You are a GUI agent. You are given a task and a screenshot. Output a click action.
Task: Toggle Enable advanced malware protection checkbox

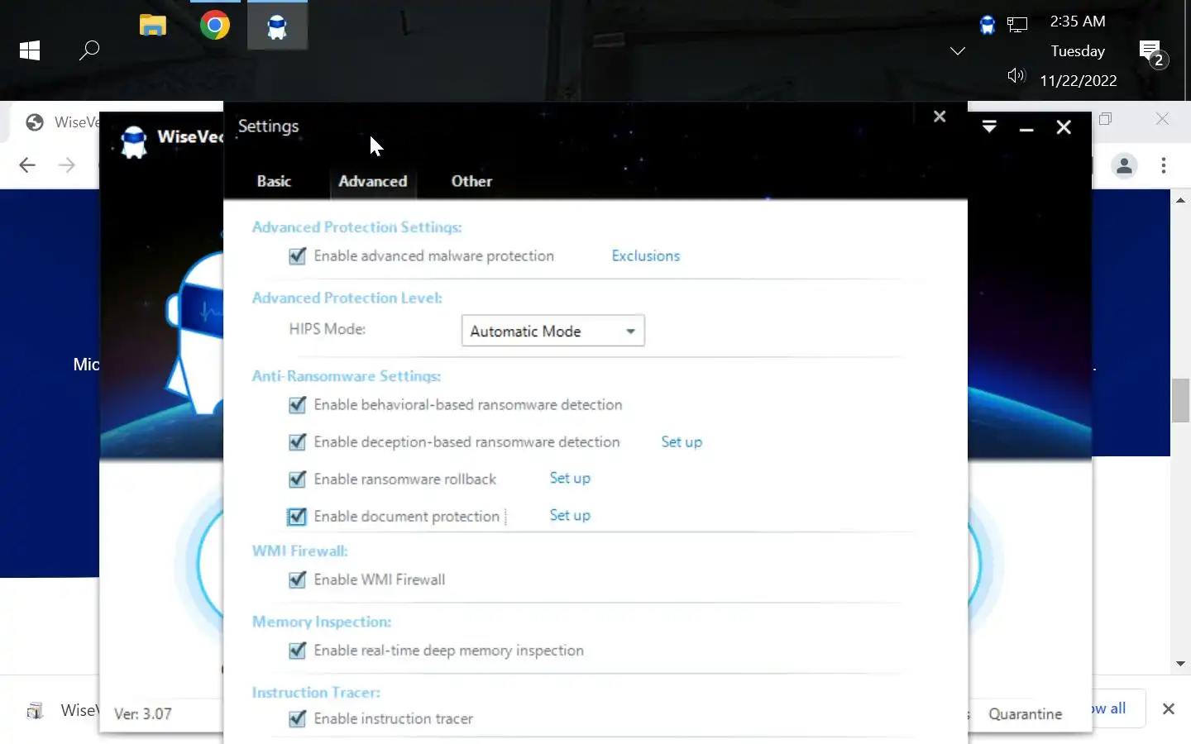coord(297,256)
